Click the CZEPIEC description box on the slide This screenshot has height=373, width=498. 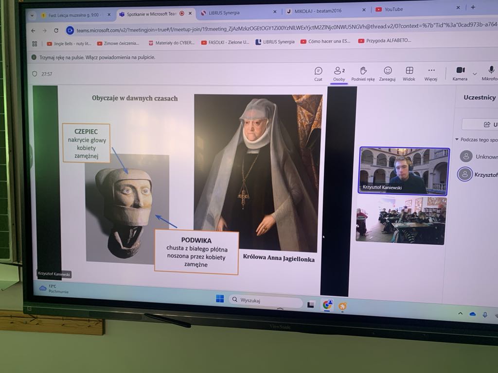point(87,143)
